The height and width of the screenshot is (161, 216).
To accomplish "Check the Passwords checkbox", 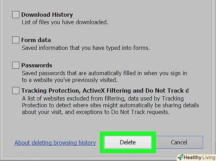I will (x=16, y=65).
